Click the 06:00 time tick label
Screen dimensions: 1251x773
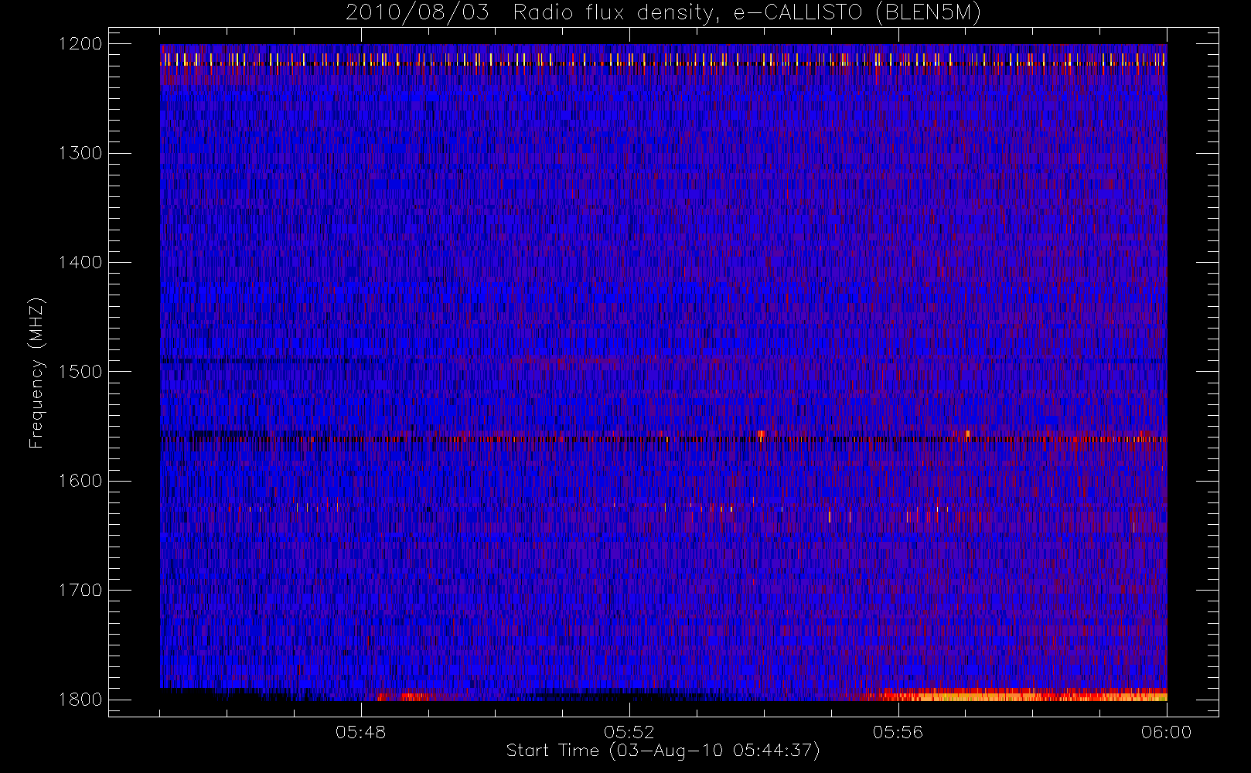pos(1167,732)
